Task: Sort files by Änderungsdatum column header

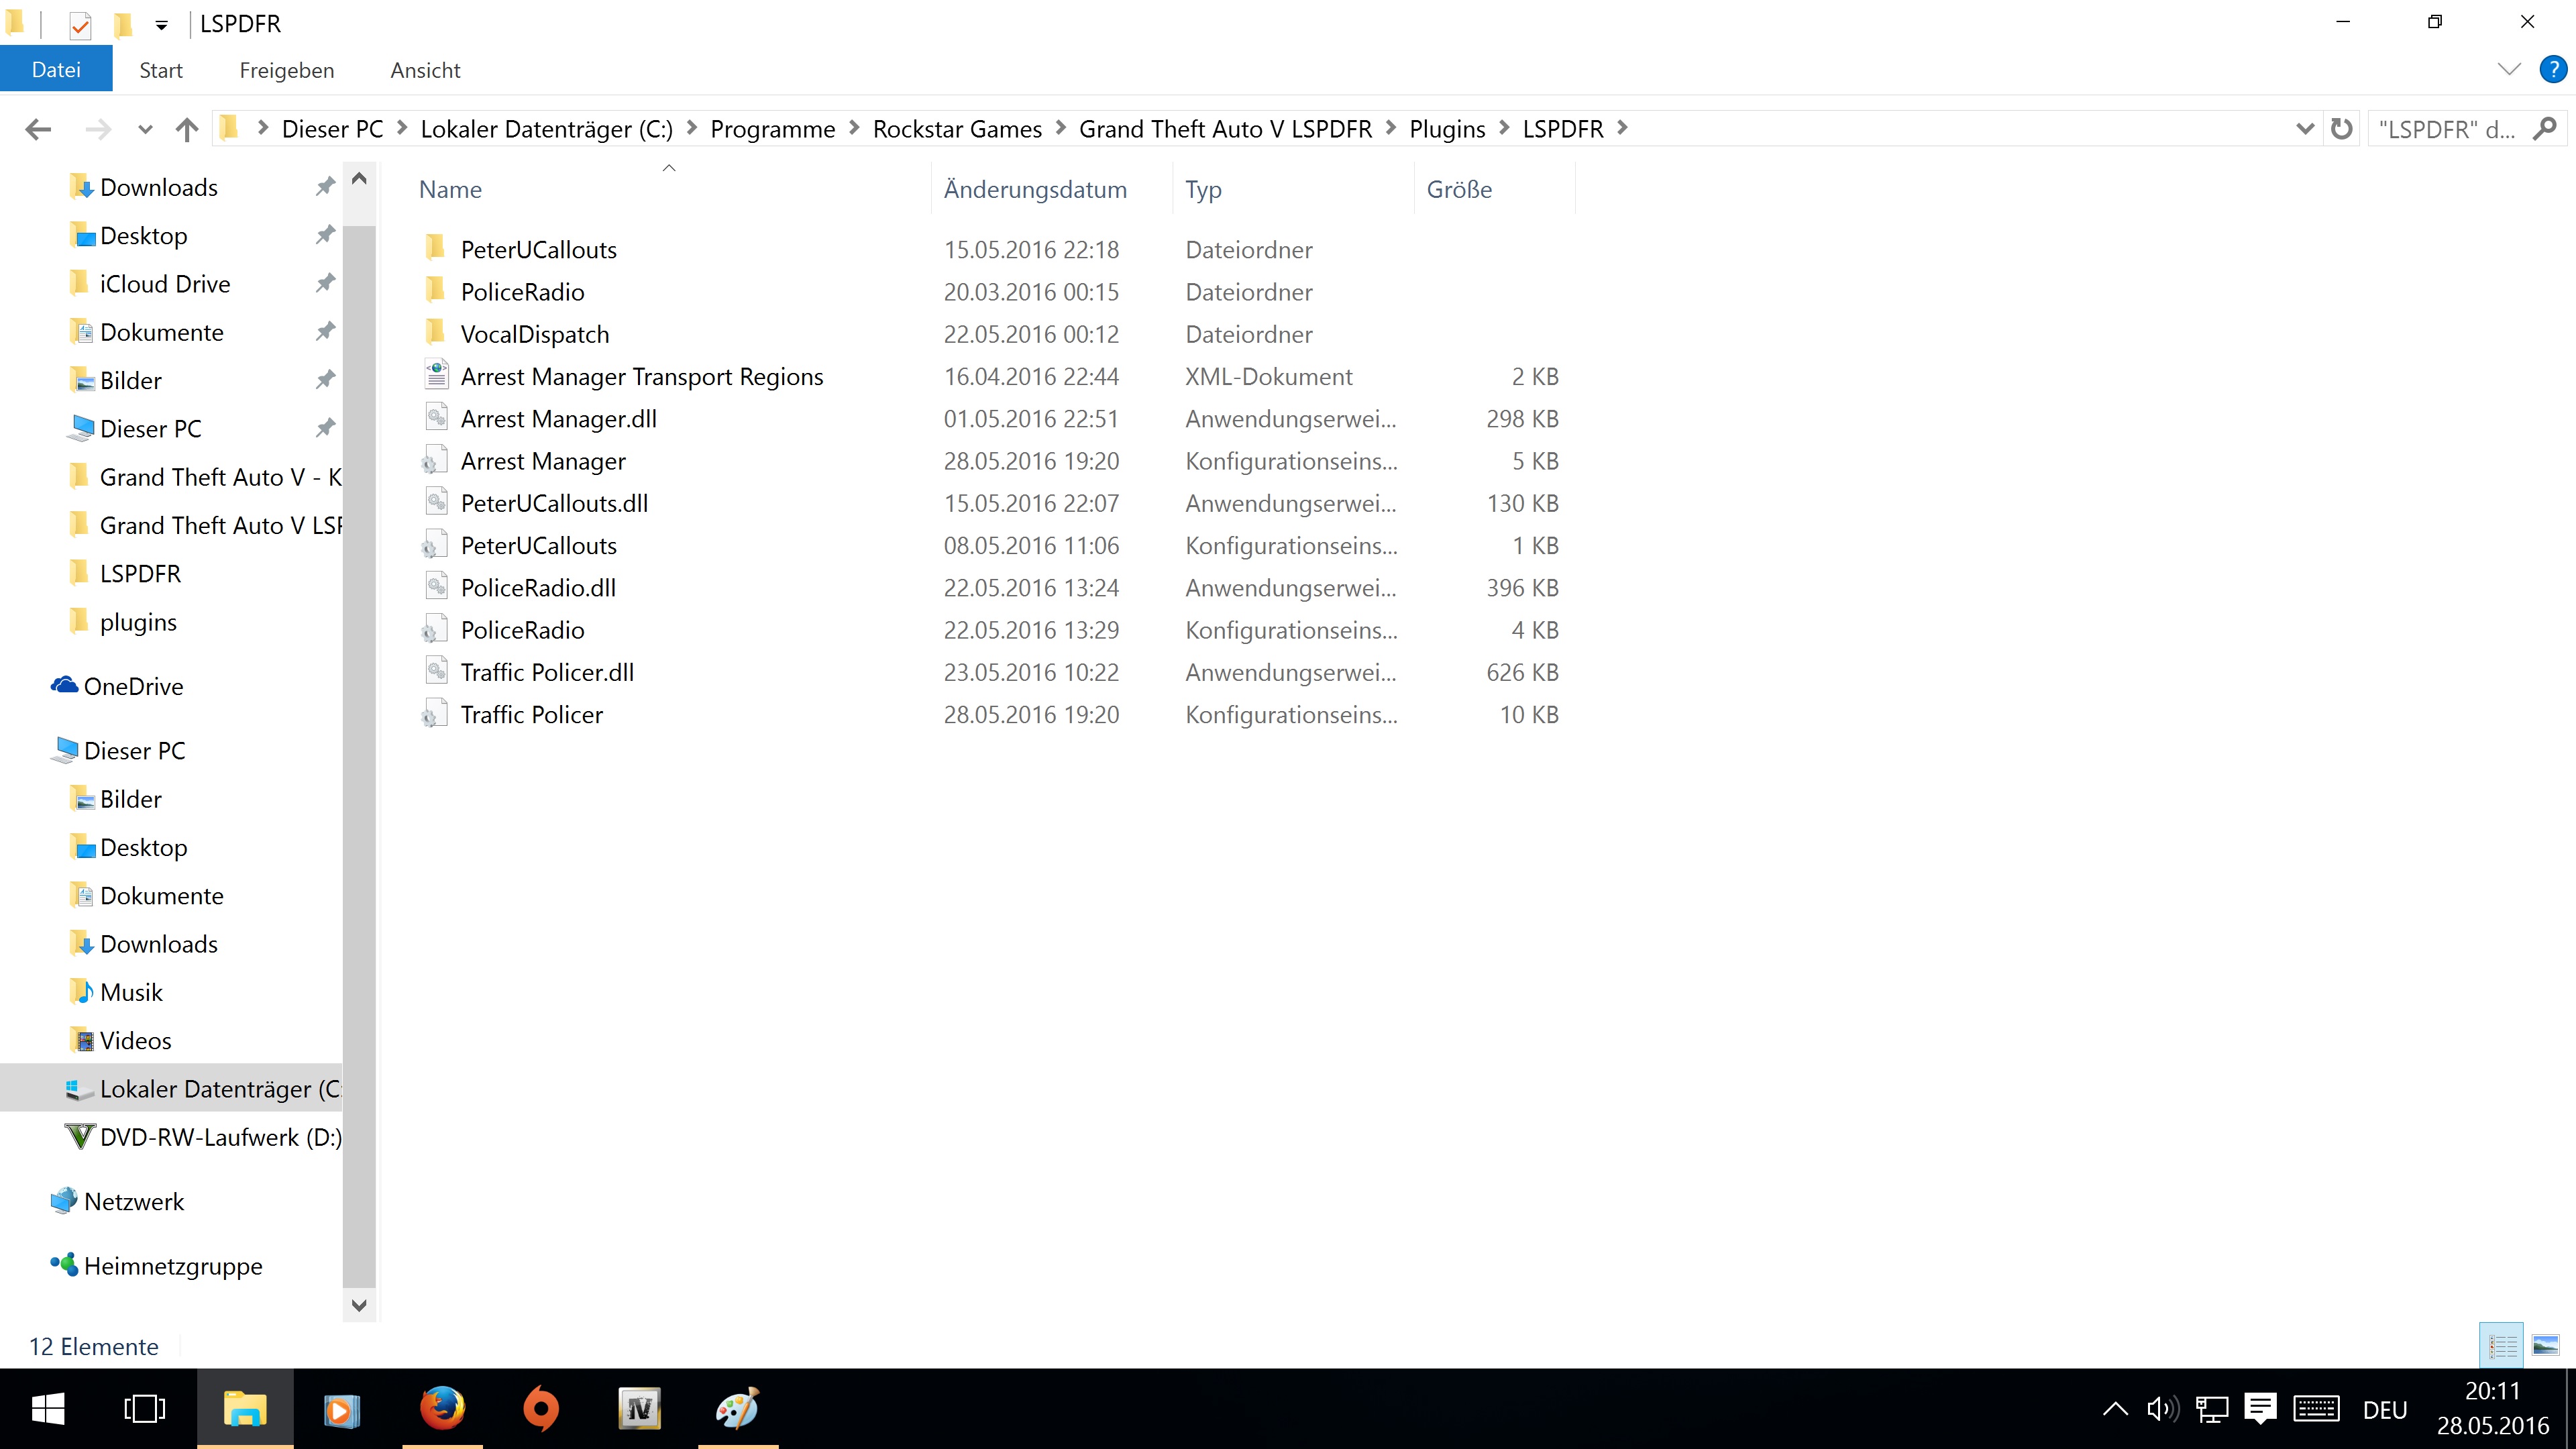Action: point(1034,189)
